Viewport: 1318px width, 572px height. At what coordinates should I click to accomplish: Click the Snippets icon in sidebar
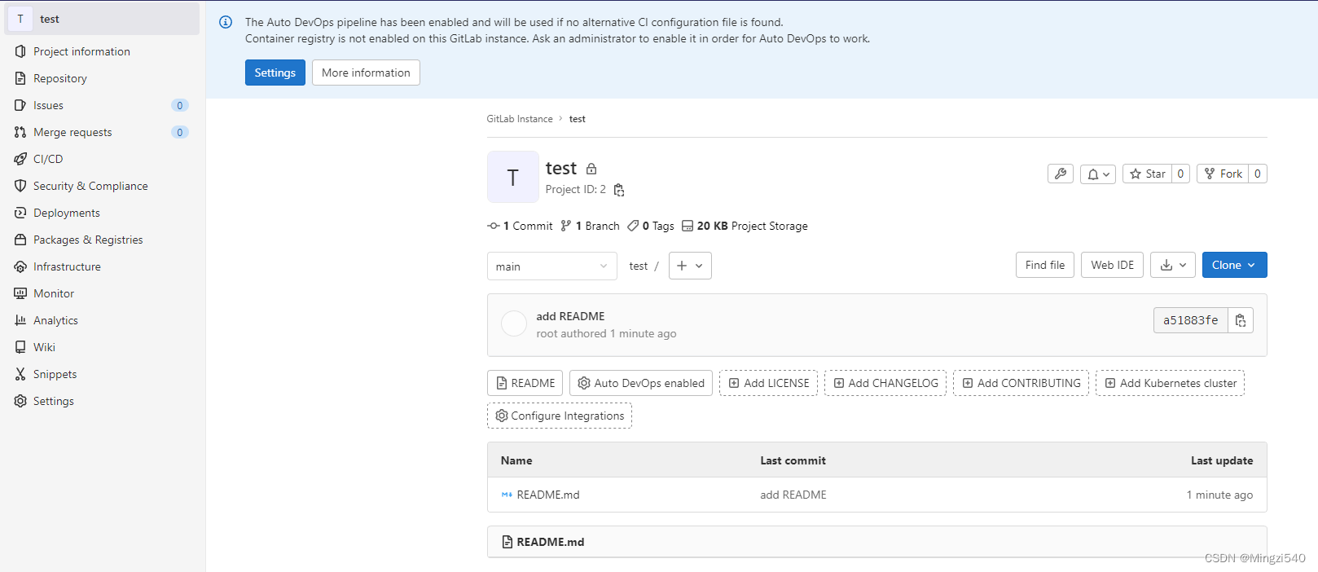[x=22, y=374]
